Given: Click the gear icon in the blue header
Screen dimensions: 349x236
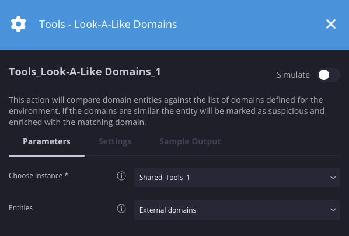Looking at the screenshot, I should (19, 24).
